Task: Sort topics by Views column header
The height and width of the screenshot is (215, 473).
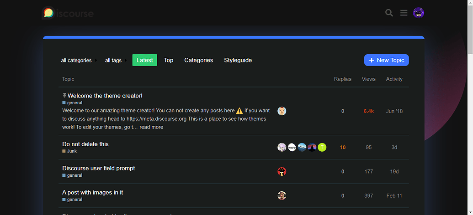Action: [368, 79]
